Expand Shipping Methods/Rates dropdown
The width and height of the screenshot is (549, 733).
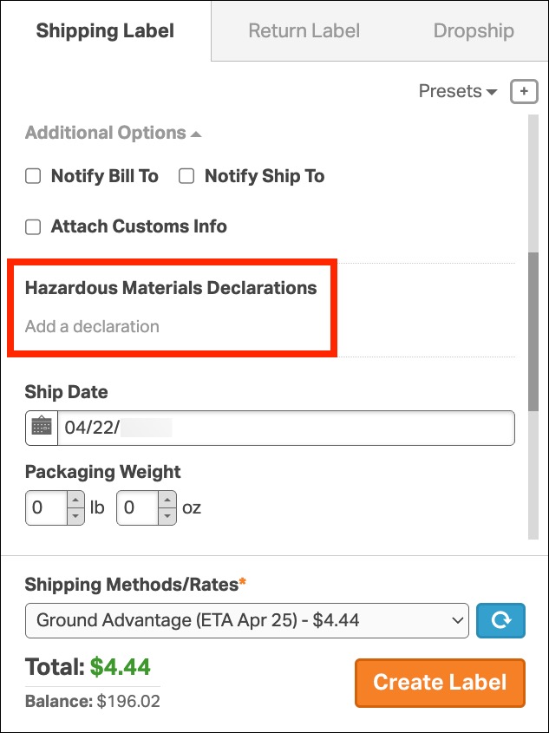click(246, 620)
